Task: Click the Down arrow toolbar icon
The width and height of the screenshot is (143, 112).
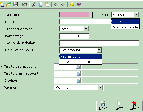Action: coord(63,4)
